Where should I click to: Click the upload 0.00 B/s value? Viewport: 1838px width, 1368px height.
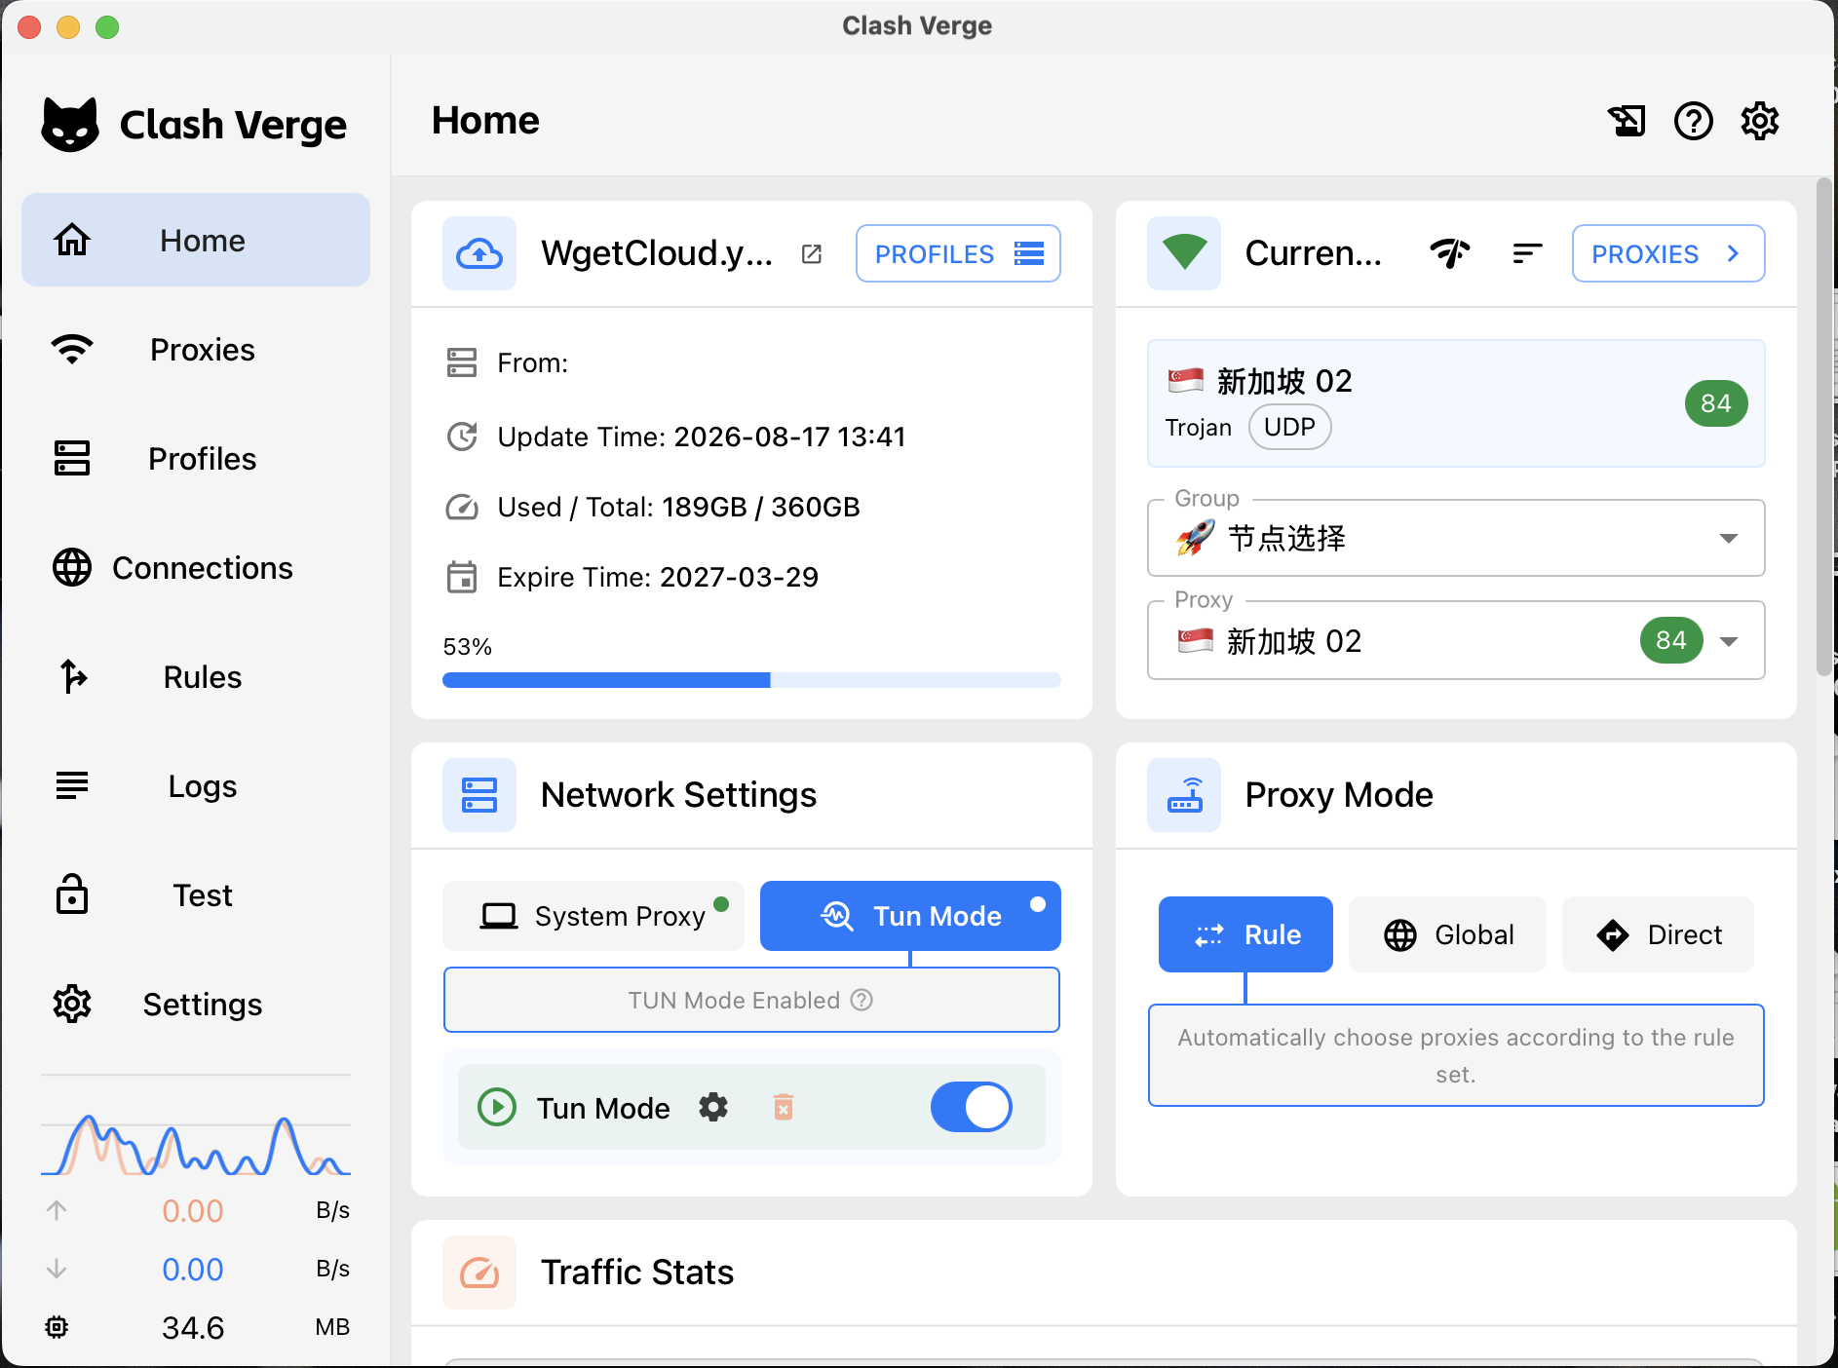click(193, 1210)
